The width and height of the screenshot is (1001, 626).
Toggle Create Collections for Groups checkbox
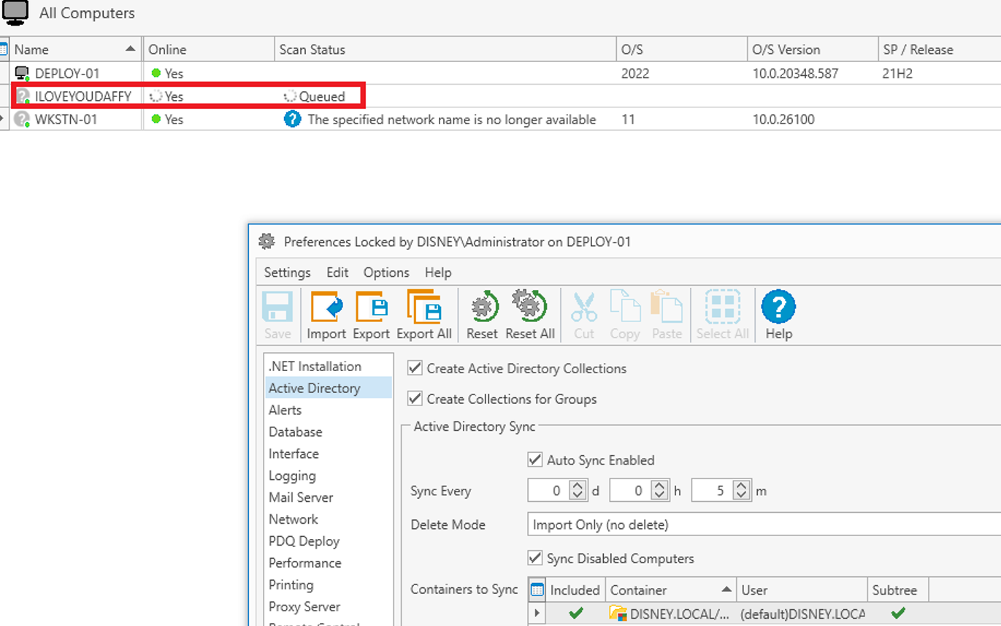pyautogui.click(x=415, y=399)
